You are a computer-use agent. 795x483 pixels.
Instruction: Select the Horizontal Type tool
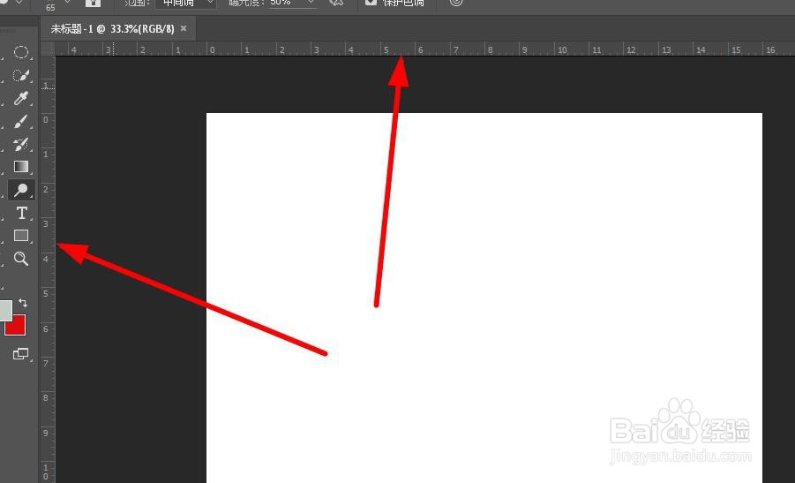21,213
